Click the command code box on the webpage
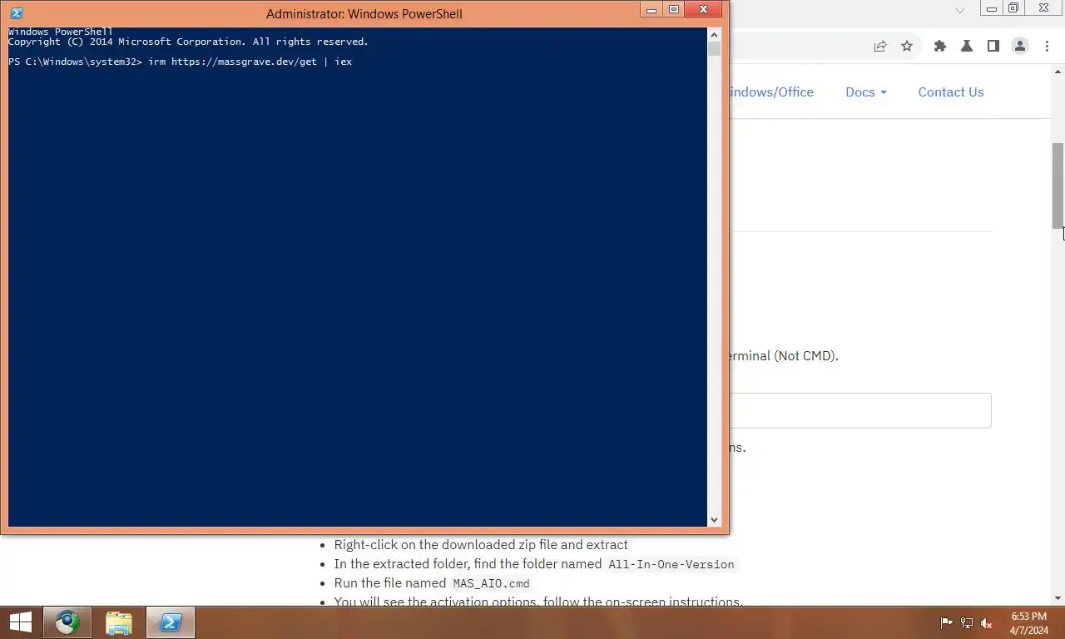The image size is (1065, 639). click(859, 411)
